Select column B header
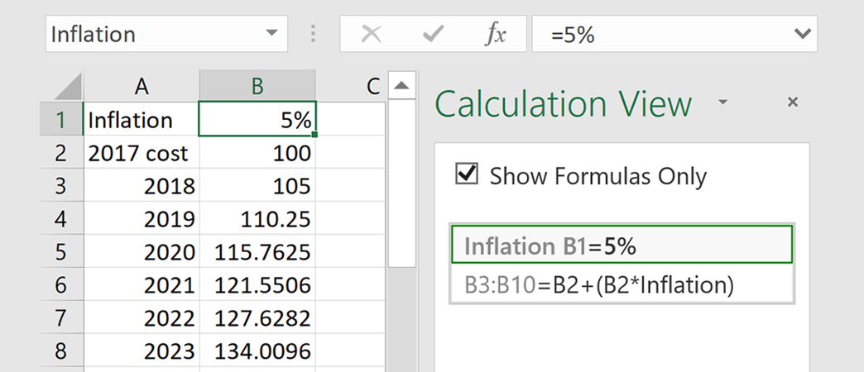Image resolution: width=864 pixels, height=372 pixels. pos(257,86)
